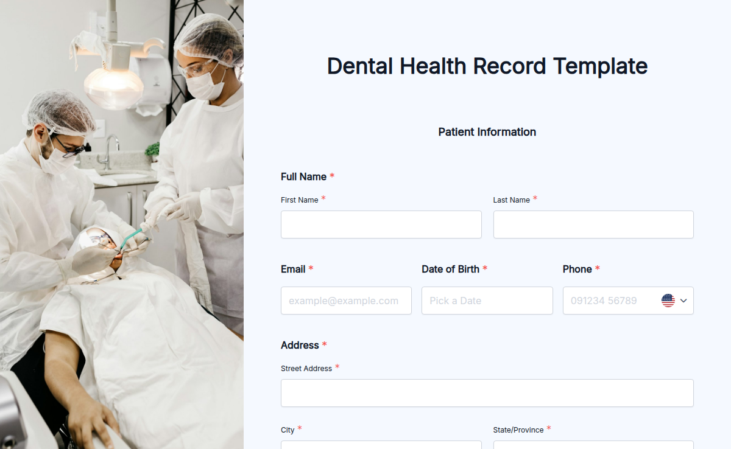731x449 pixels.
Task: Click the Full Name field label
Action: coord(302,176)
